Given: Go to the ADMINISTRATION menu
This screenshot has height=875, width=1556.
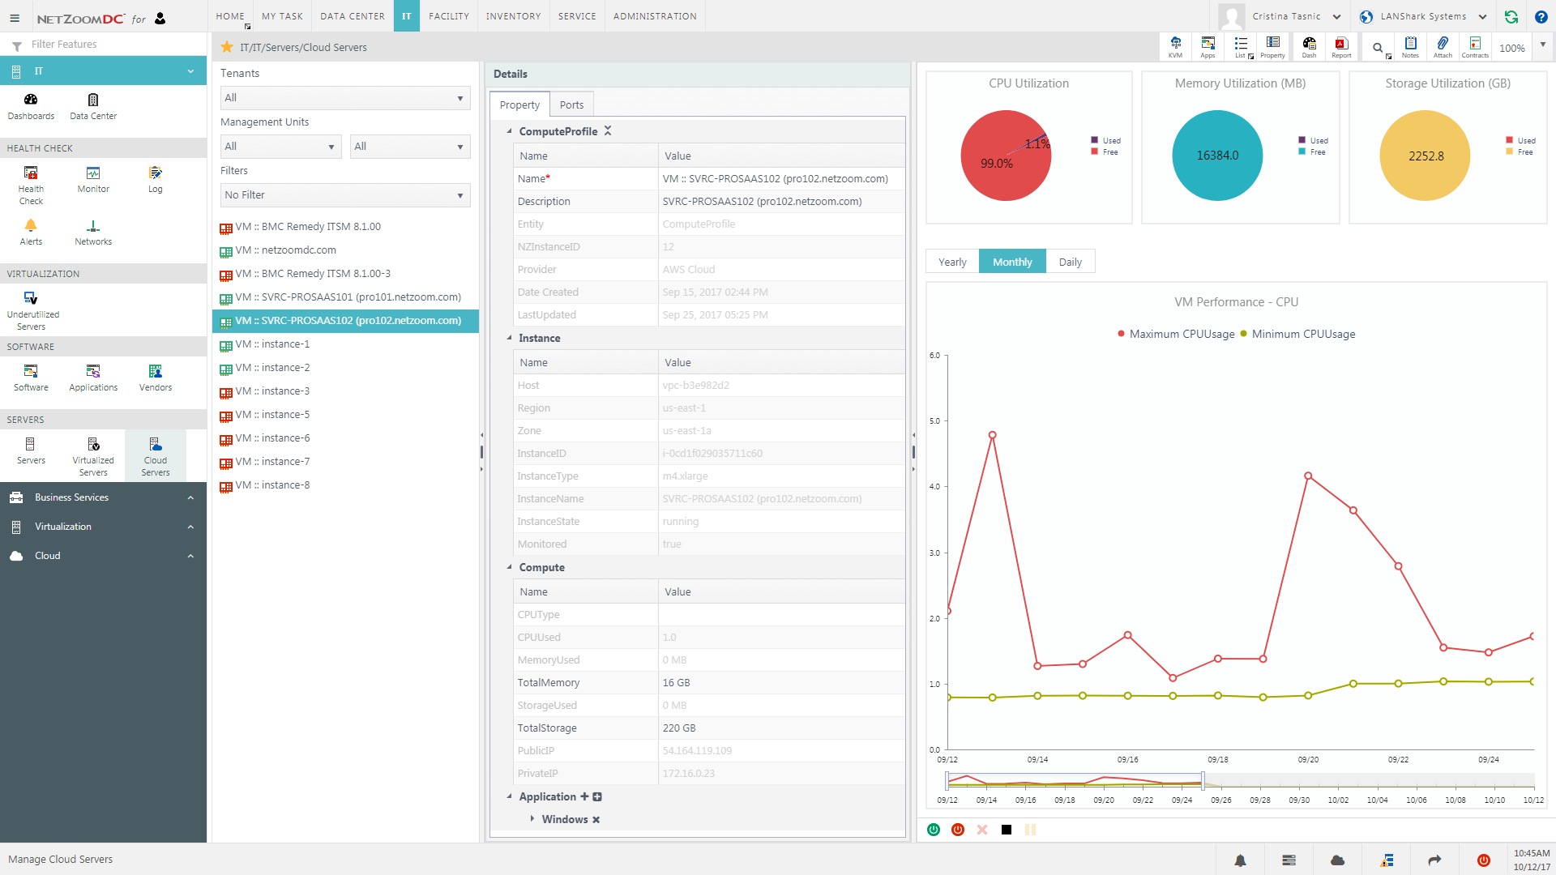Looking at the screenshot, I should (655, 16).
